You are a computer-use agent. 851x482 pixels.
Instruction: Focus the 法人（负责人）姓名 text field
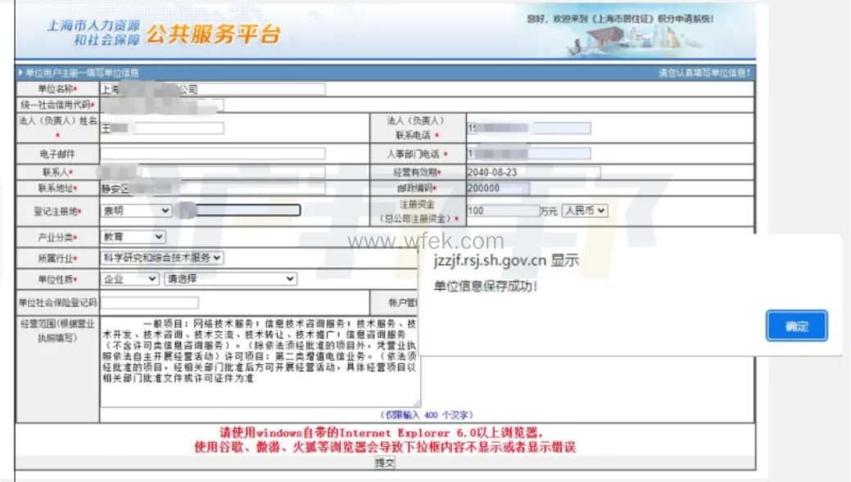pos(161,128)
